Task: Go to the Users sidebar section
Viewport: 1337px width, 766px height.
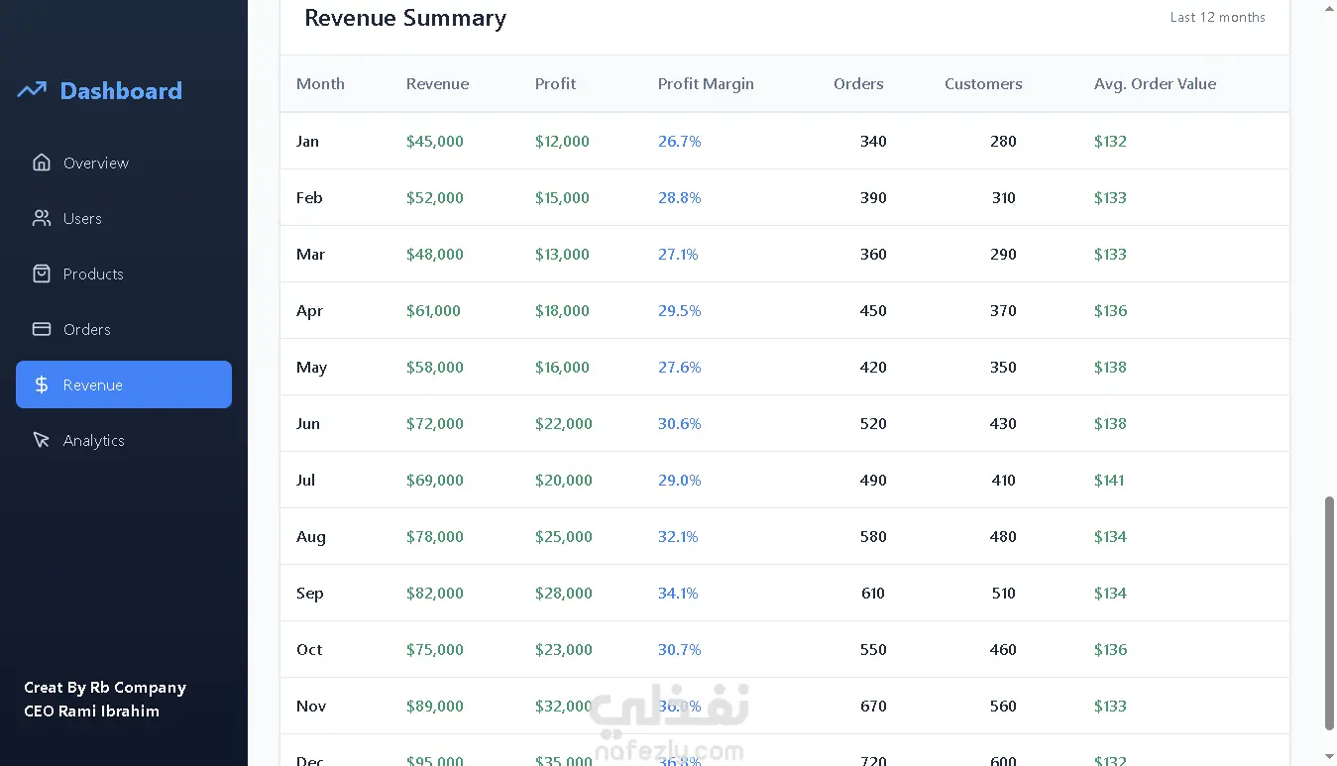Action: pyautogui.click(x=82, y=218)
